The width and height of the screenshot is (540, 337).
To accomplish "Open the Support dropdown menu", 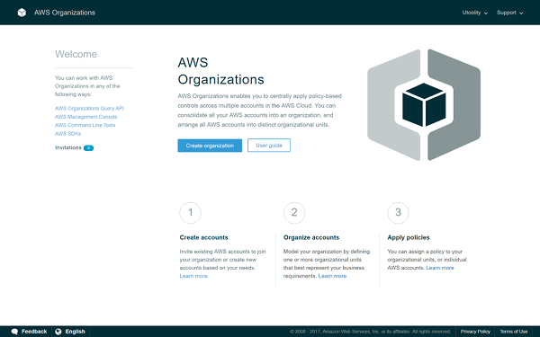I will pos(510,13).
